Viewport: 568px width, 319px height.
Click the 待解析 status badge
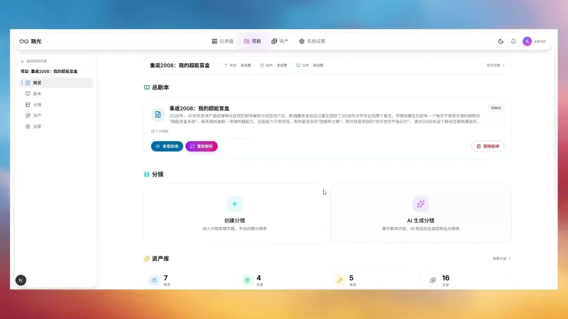[496, 108]
